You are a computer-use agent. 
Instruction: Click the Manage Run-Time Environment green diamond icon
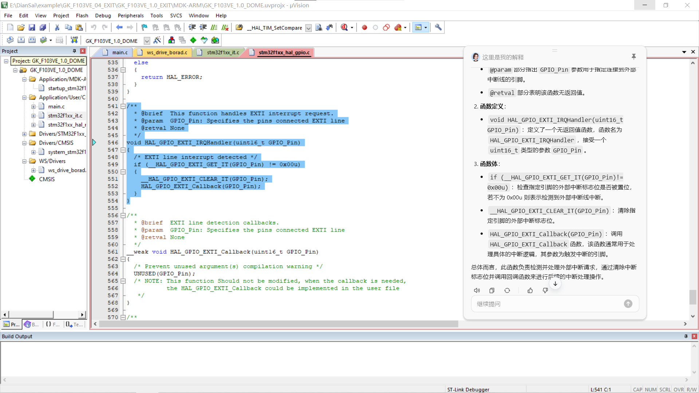coord(193,40)
